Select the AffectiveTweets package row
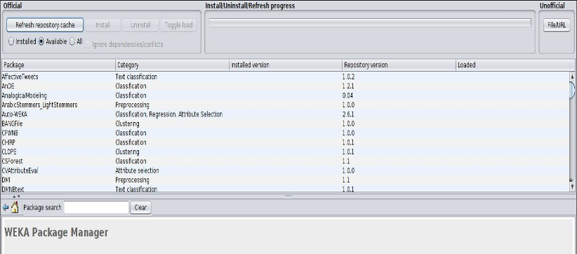 tap(285, 76)
